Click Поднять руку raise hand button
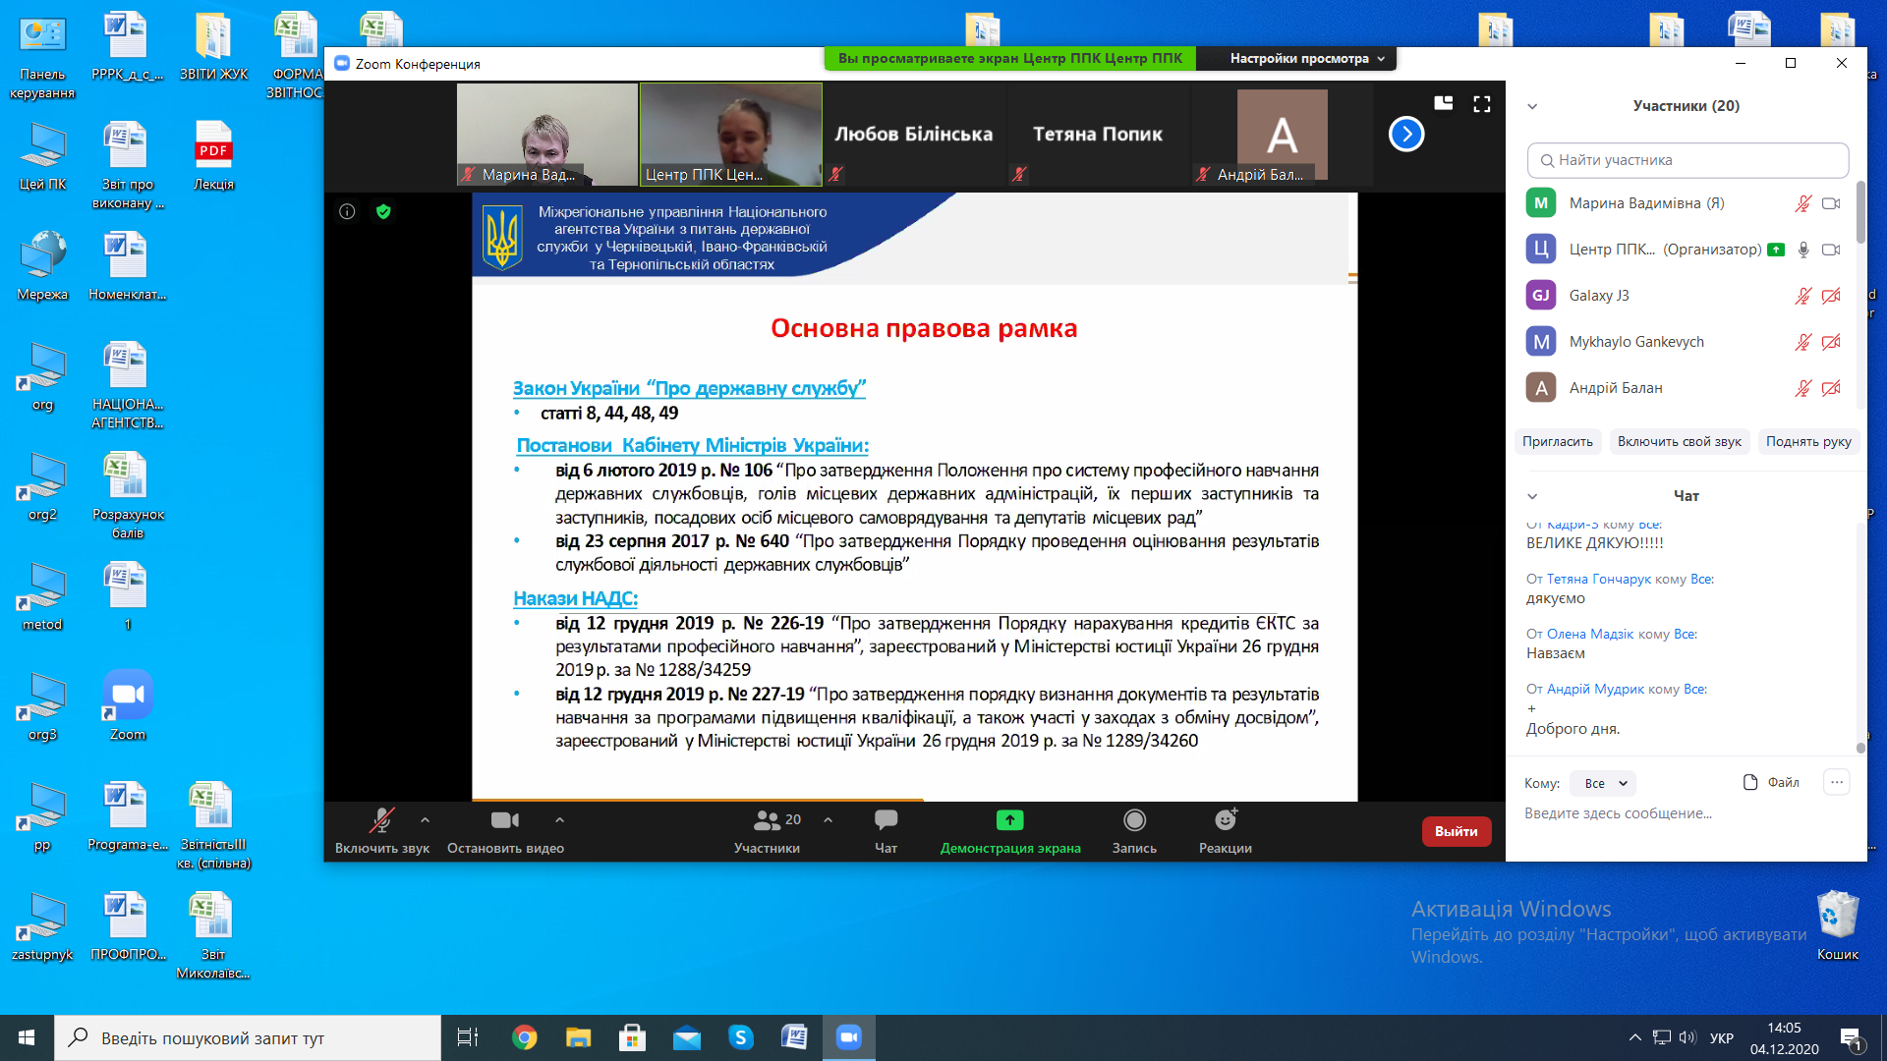Image resolution: width=1887 pixels, height=1061 pixels. (1808, 441)
